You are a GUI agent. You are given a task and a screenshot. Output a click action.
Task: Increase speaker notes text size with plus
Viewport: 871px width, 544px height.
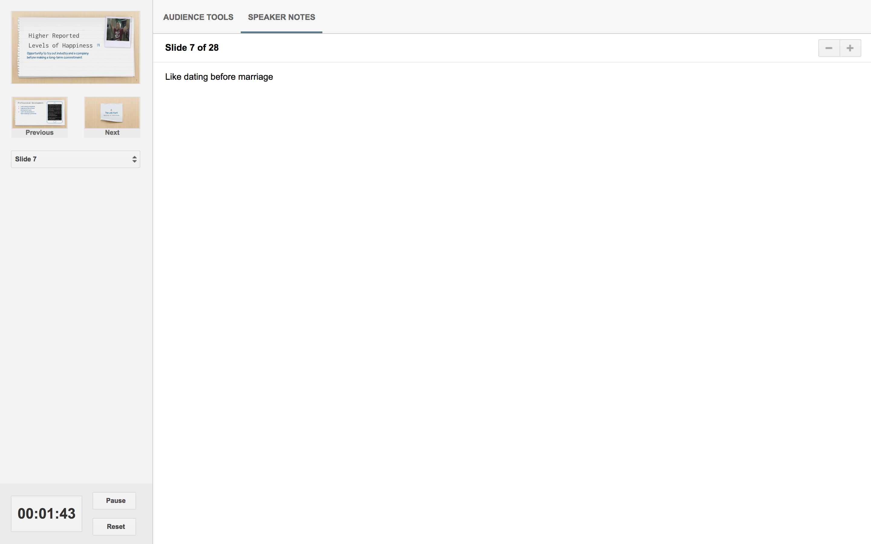point(850,48)
